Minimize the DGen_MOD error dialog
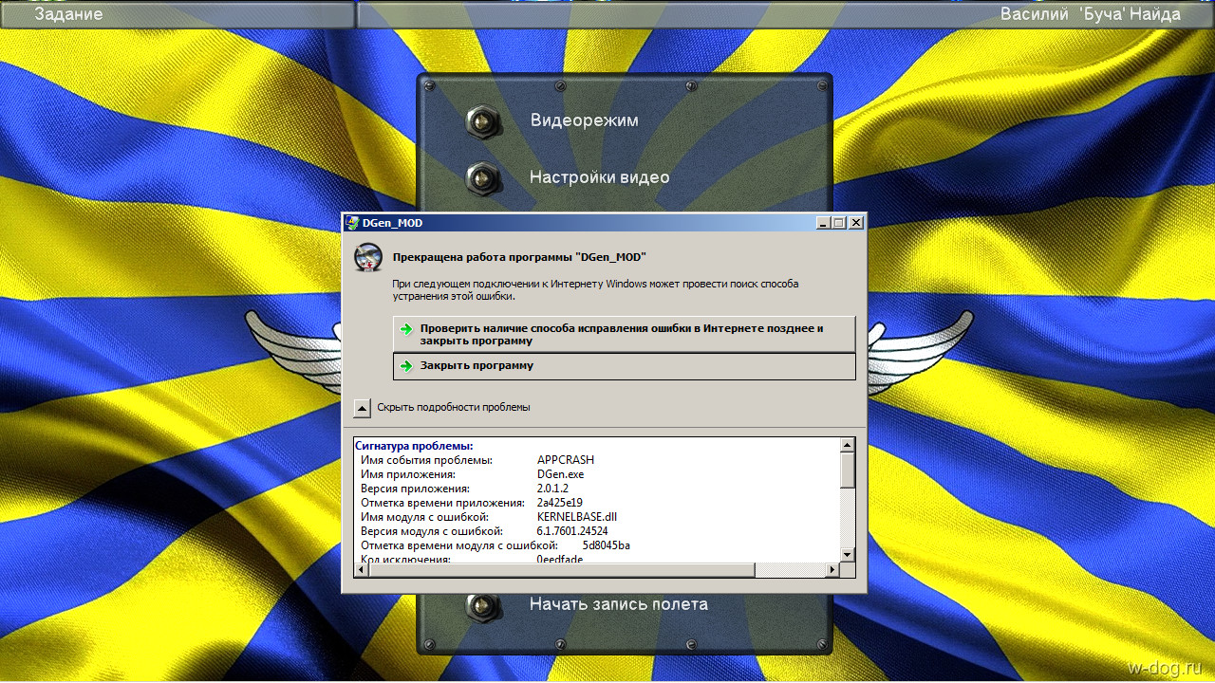The width and height of the screenshot is (1215, 683). click(x=823, y=222)
